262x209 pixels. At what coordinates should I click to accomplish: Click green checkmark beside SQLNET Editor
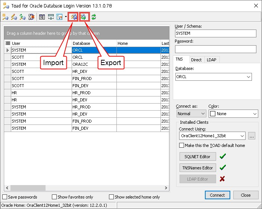[x=223, y=156]
